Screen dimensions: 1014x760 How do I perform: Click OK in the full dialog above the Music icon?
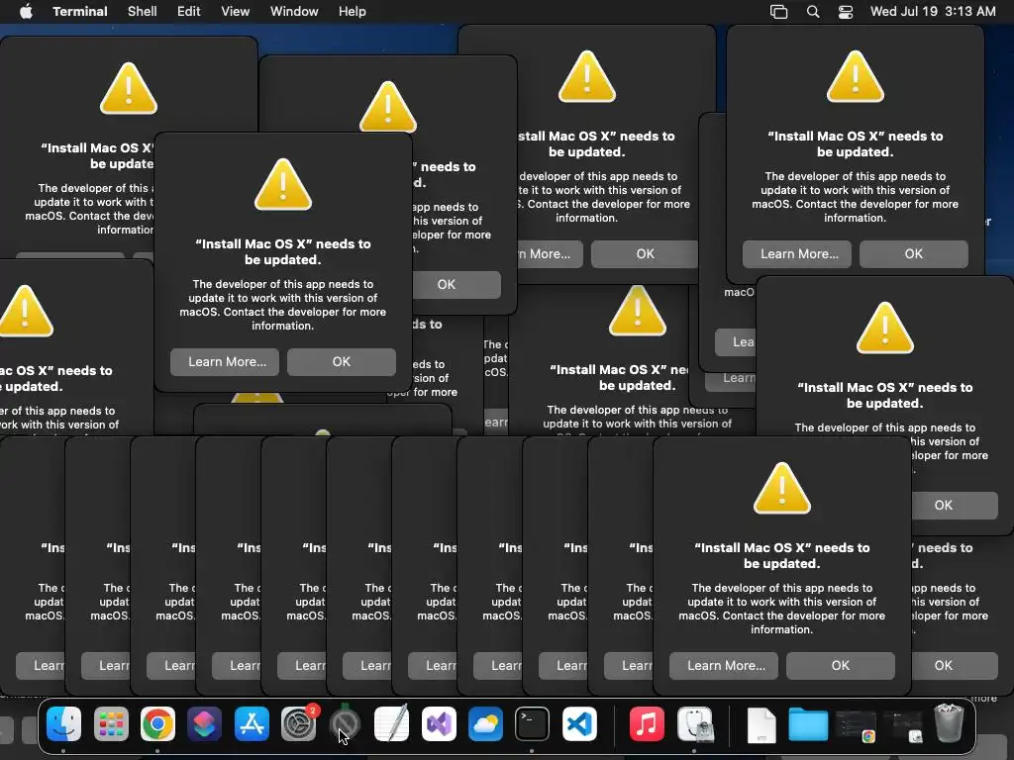point(841,666)
